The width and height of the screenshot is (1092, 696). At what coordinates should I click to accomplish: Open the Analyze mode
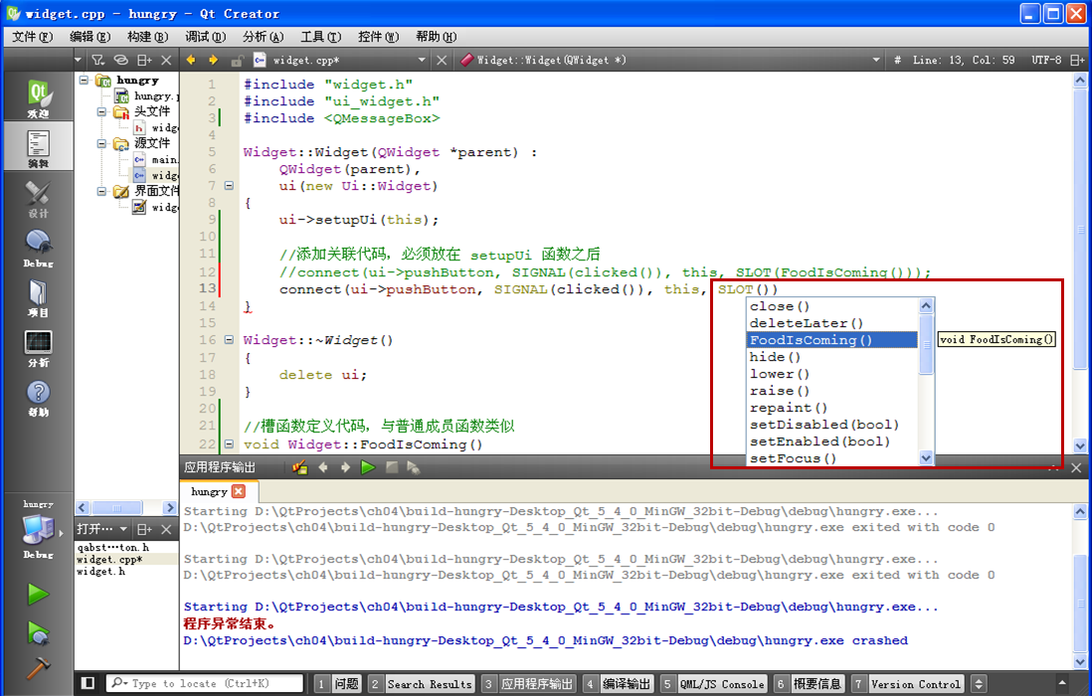click(39, 348)
